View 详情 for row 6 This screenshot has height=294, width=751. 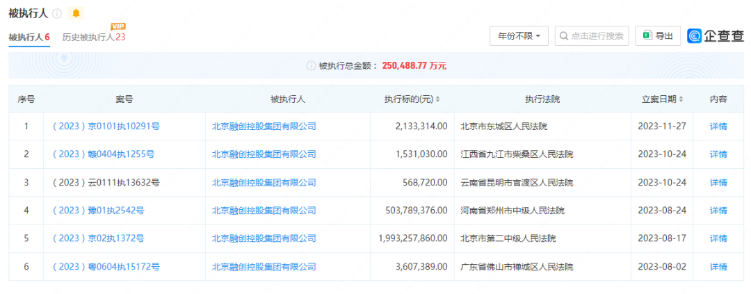pos(718,267)
